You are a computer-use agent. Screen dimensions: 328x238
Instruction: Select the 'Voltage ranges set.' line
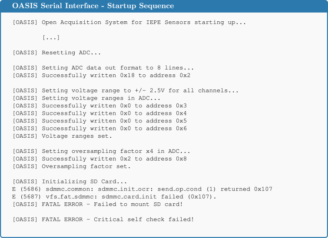(62, 136)
